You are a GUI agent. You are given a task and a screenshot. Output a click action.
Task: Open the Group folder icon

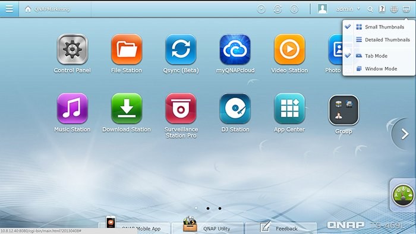tap(343, 110)
